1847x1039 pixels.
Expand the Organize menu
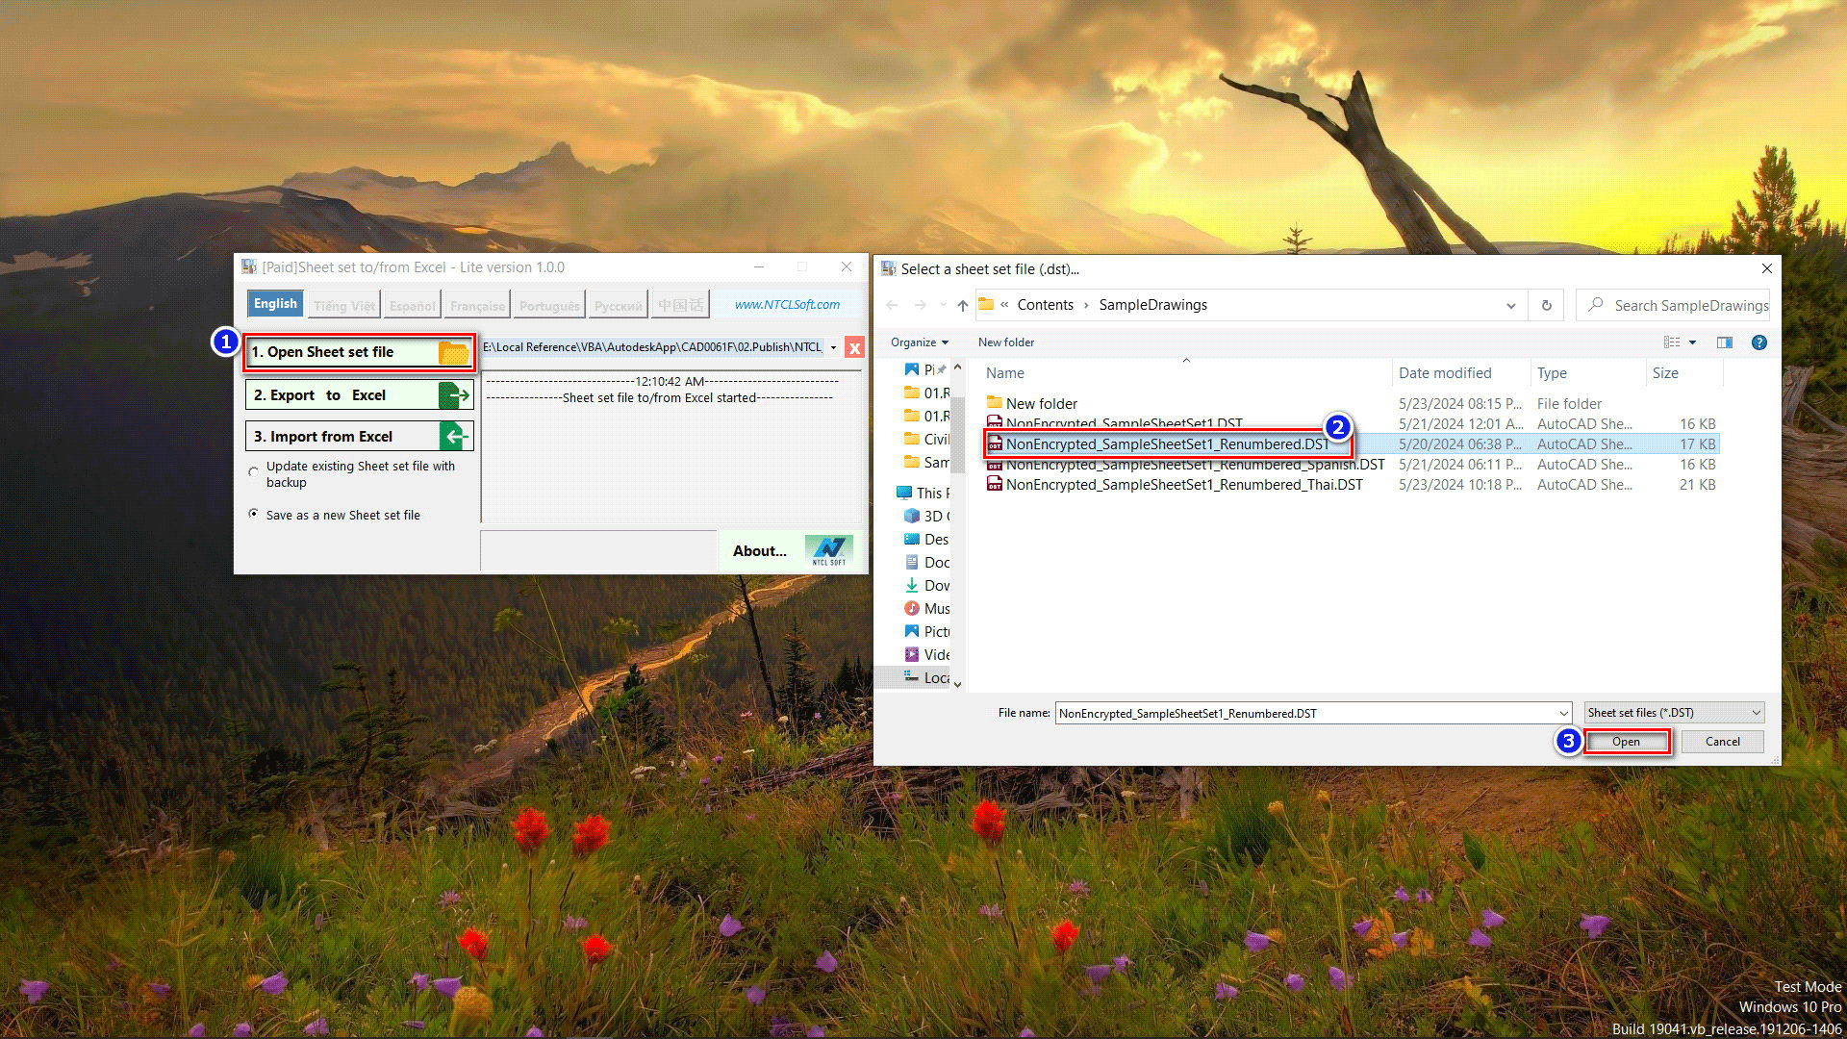[x=919, y=342]
